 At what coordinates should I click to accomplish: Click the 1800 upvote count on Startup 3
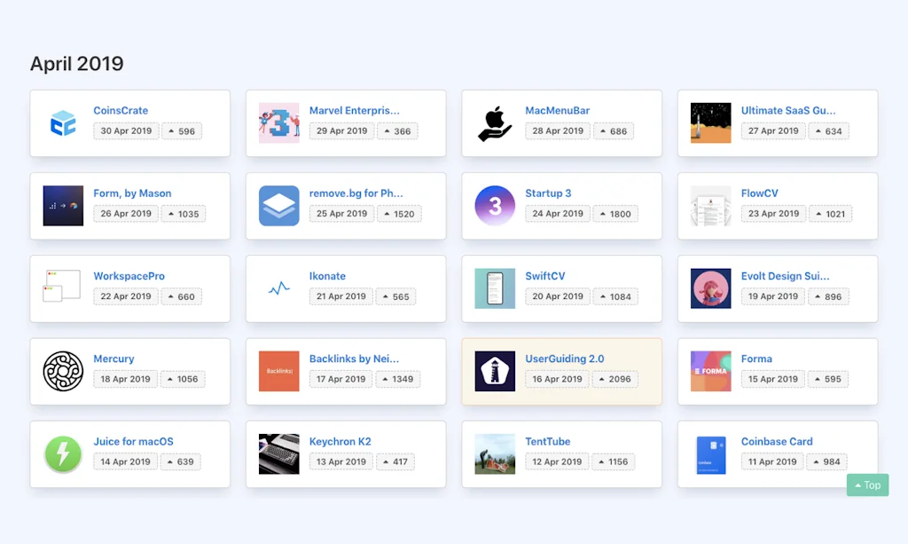tap(615, 214)
